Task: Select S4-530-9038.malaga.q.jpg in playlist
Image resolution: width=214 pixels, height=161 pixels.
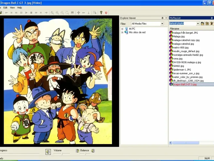Action: (187, 62)
